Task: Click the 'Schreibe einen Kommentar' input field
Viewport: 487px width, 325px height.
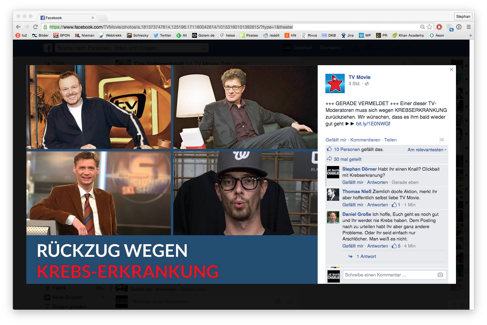Action: point(395,275)
